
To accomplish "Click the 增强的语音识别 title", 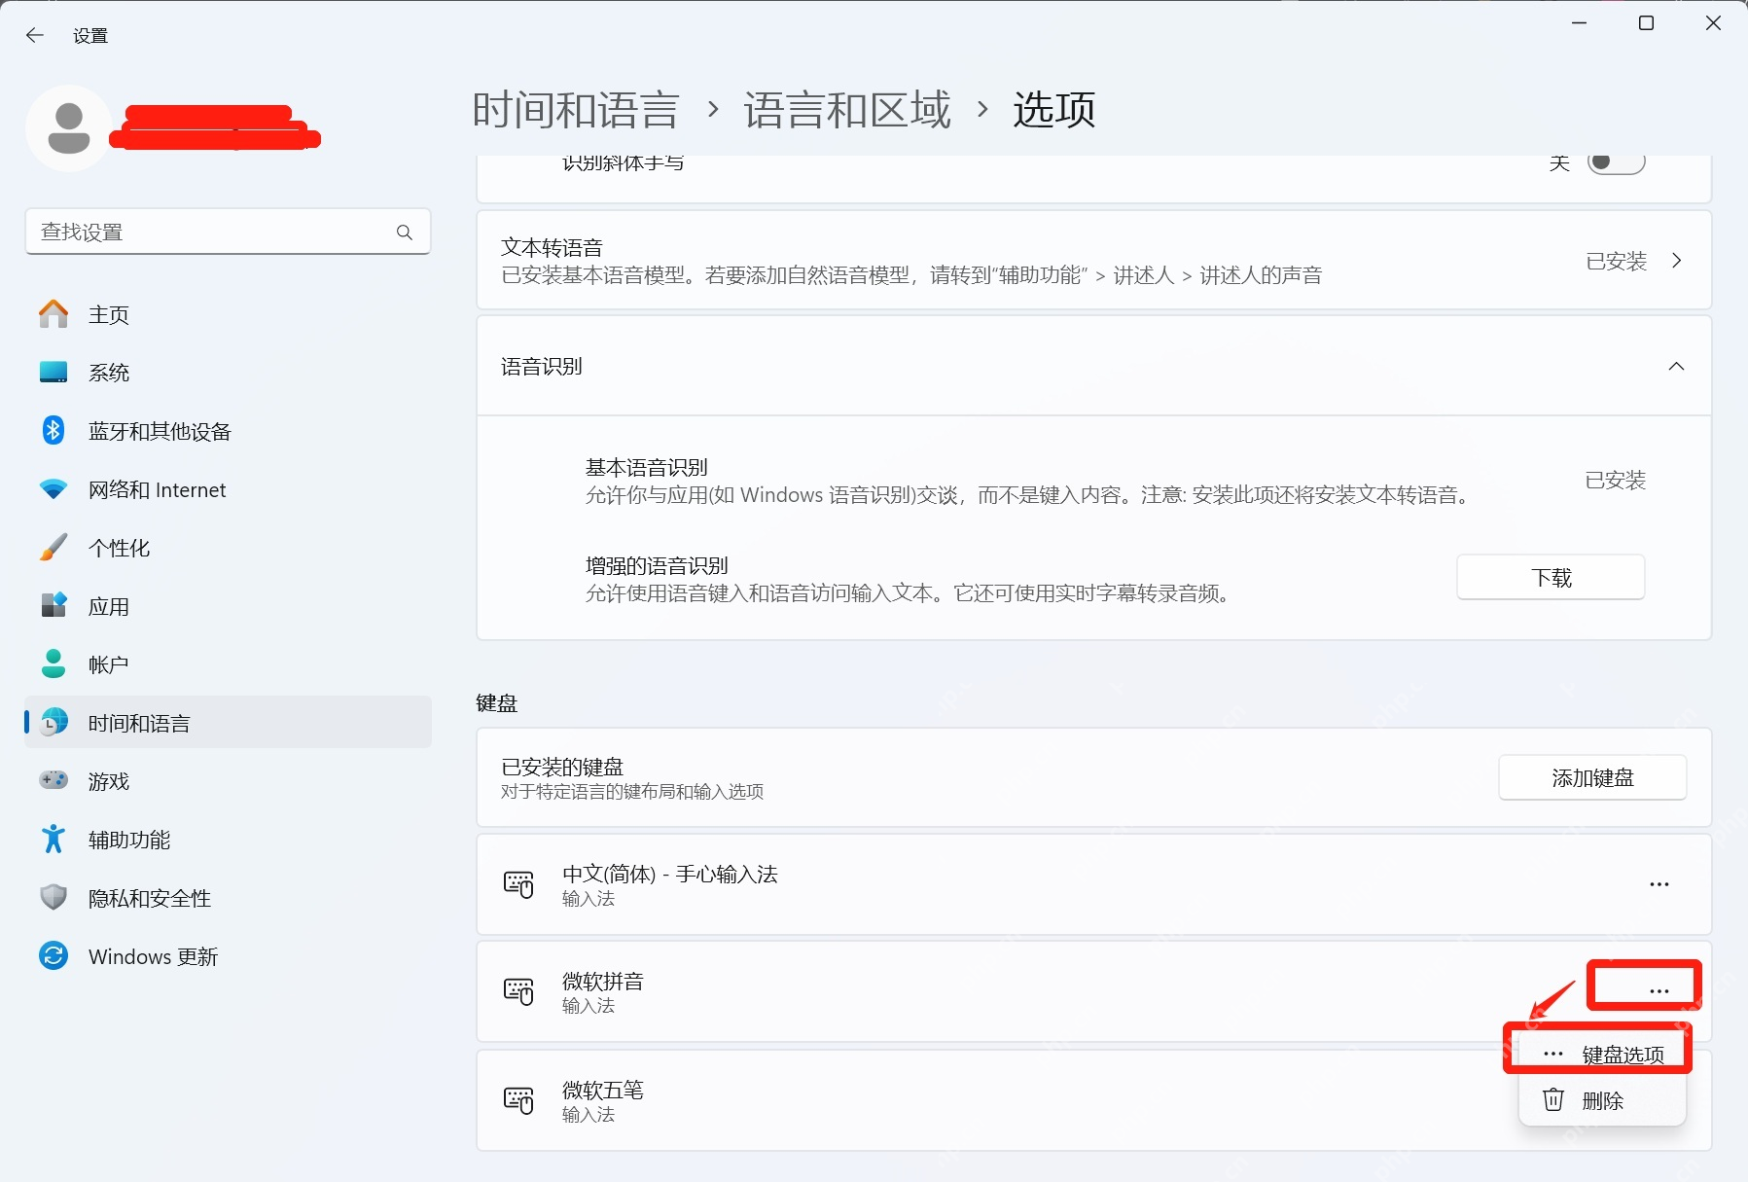I will tap(657, 565).
